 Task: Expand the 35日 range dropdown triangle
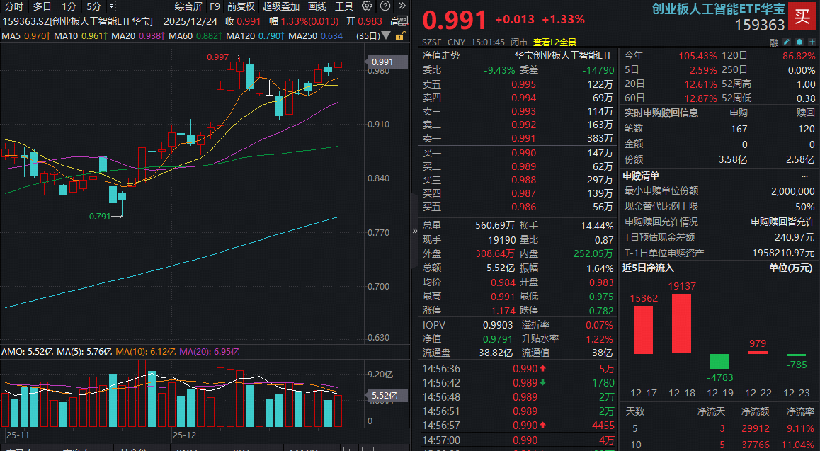(x=386, y=35)
